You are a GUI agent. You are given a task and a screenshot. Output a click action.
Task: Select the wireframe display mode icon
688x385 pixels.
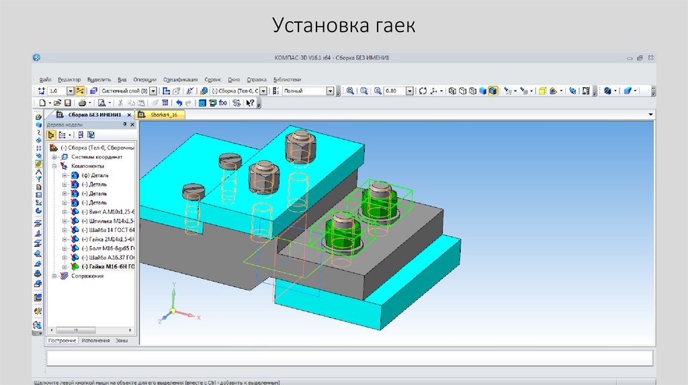(453, 91)
